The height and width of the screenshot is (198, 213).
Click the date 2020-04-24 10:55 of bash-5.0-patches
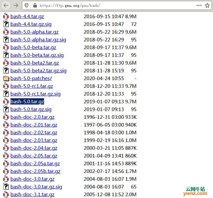104,79
